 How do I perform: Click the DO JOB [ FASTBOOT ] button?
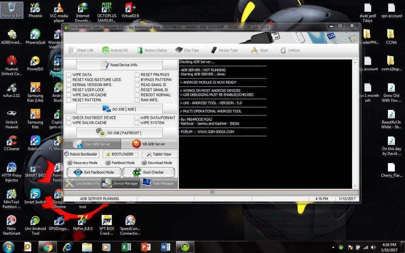click(119, 133)
